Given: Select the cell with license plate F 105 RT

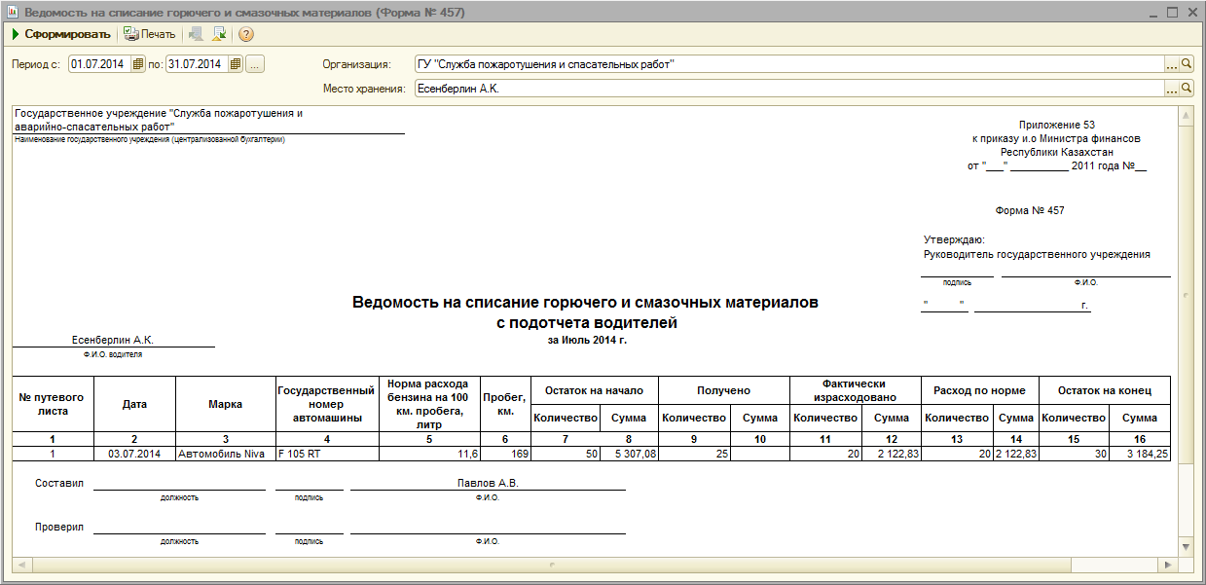Looking at the screenshot, I should 327,454.
